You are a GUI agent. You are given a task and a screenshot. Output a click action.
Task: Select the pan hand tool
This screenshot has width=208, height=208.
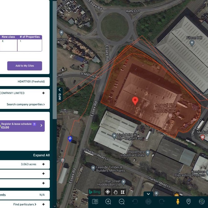click(x=115, y=192)
